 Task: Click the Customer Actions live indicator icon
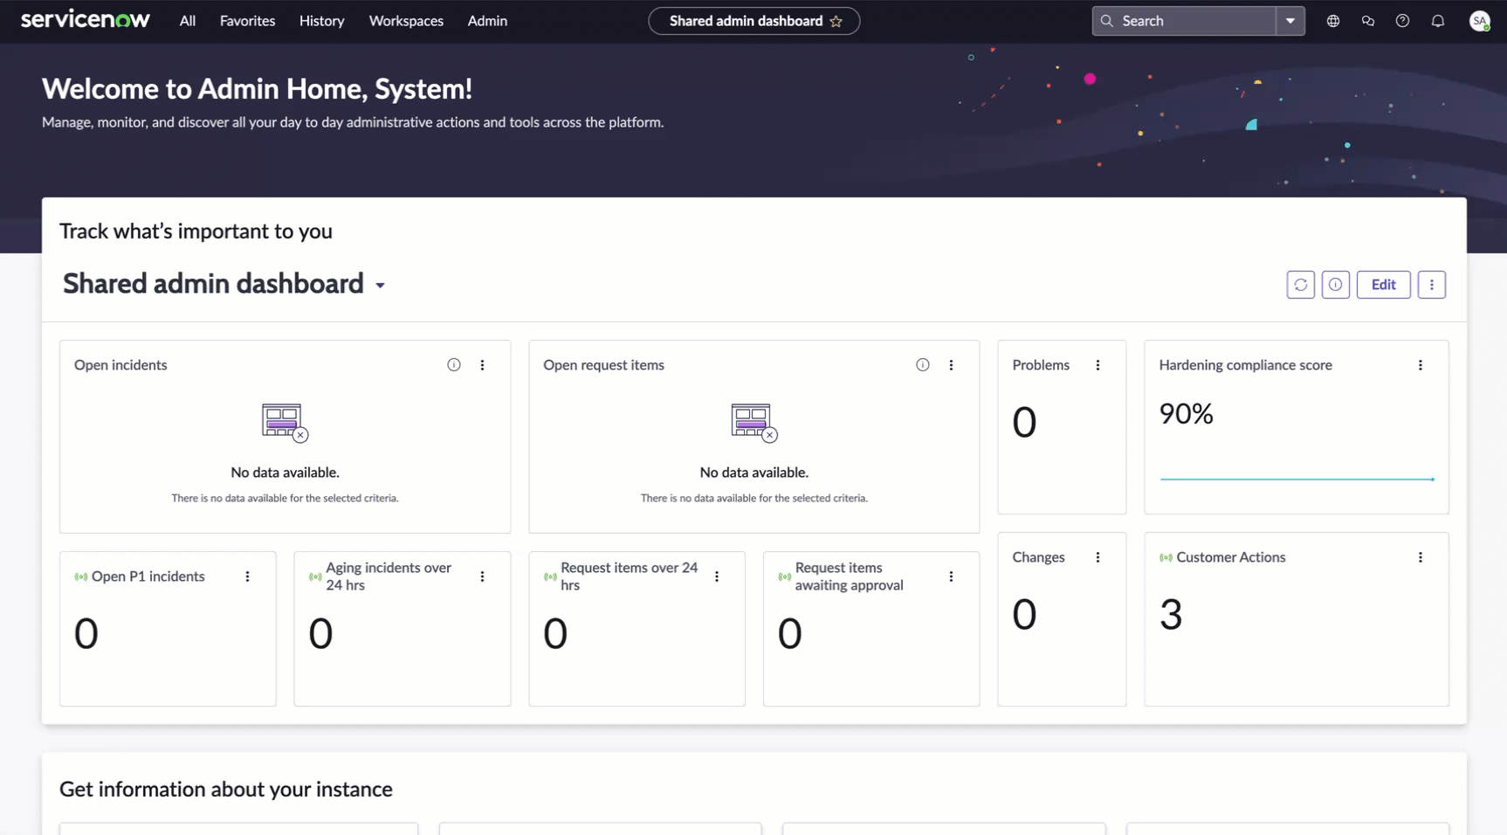click(1166, 558)
